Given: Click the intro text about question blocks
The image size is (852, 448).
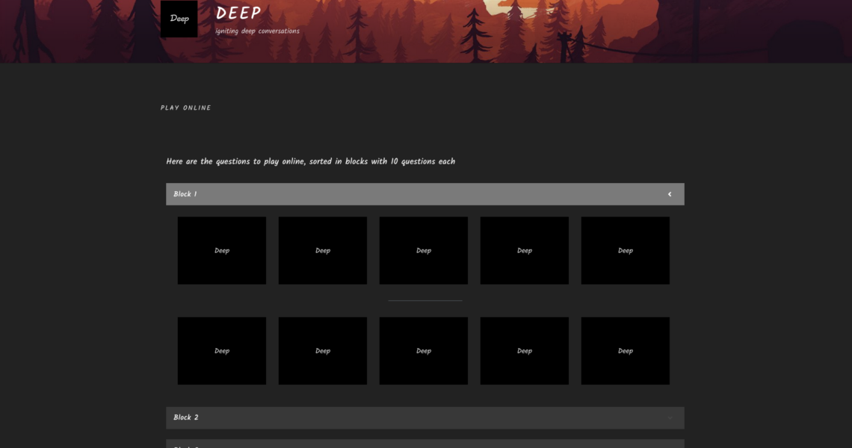Looking at the screenshot, I should (x=310, y=161).
